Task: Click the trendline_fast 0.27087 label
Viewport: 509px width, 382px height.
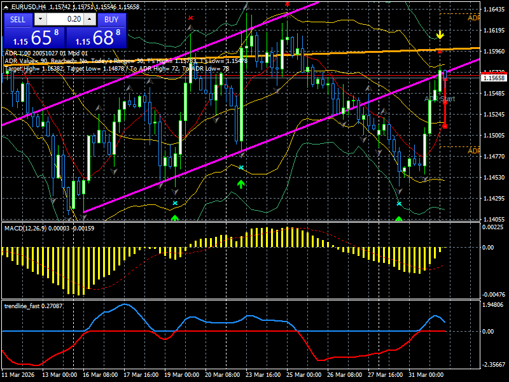Action: point(34,306)
